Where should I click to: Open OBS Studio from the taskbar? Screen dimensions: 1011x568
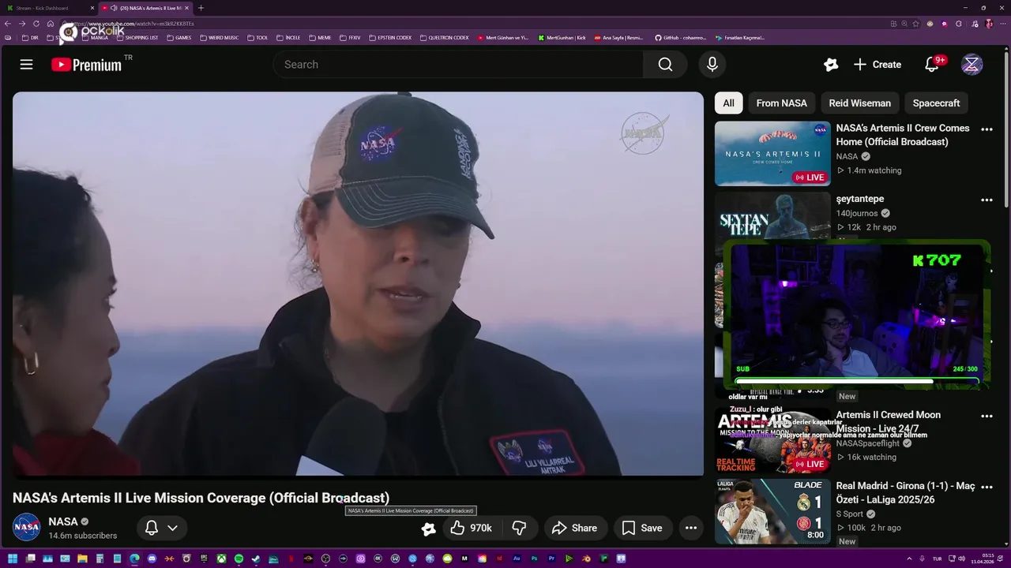(x=325, y=559)
